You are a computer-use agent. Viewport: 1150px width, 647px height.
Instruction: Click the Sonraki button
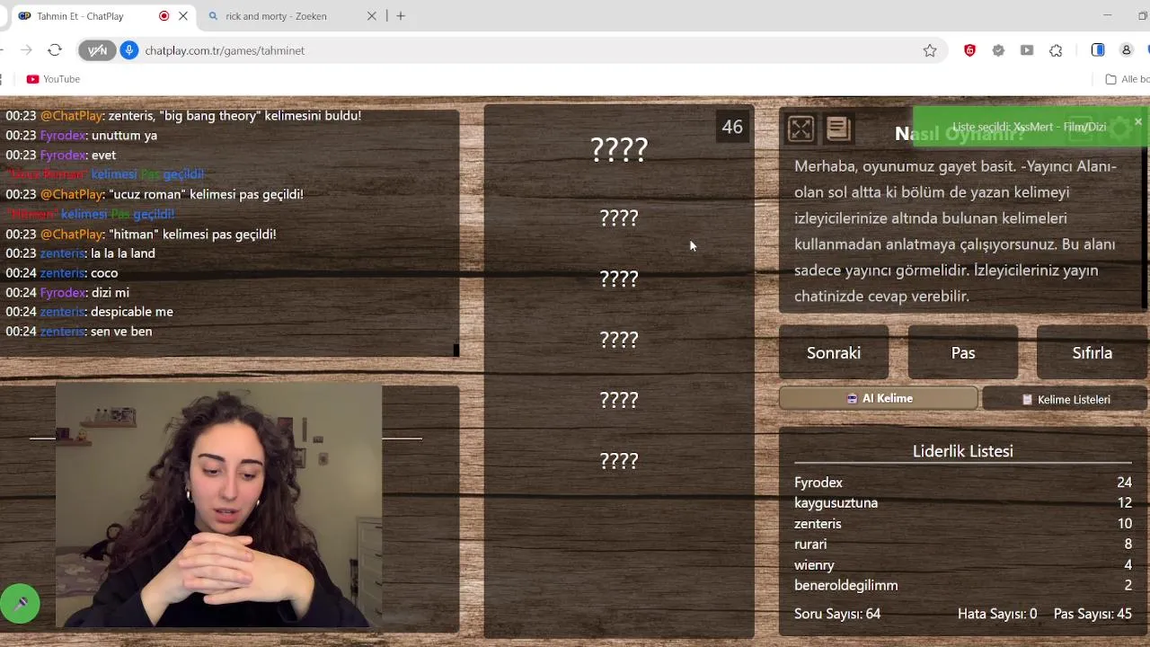coord(834,353)
